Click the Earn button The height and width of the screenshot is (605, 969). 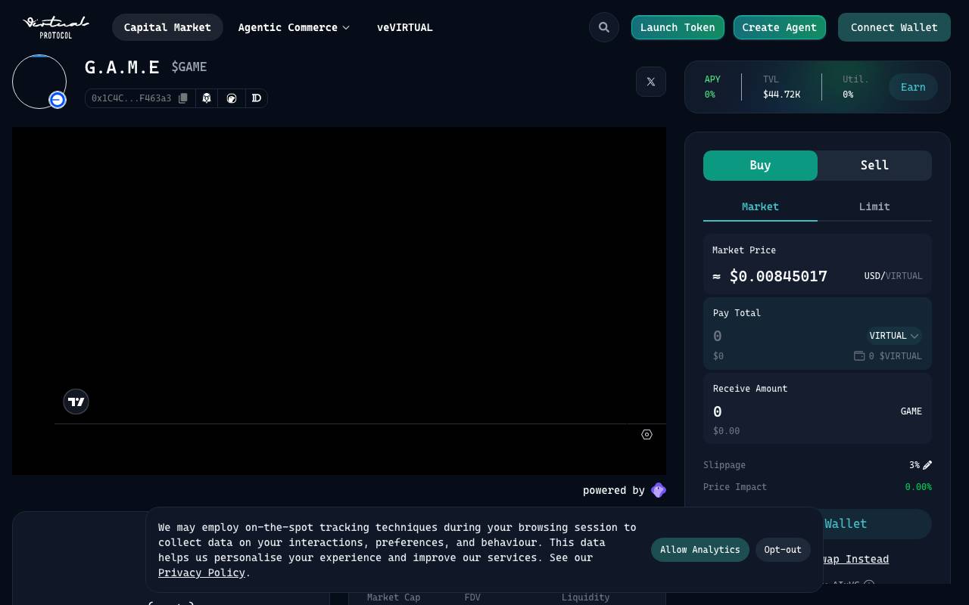click(913, 87)
